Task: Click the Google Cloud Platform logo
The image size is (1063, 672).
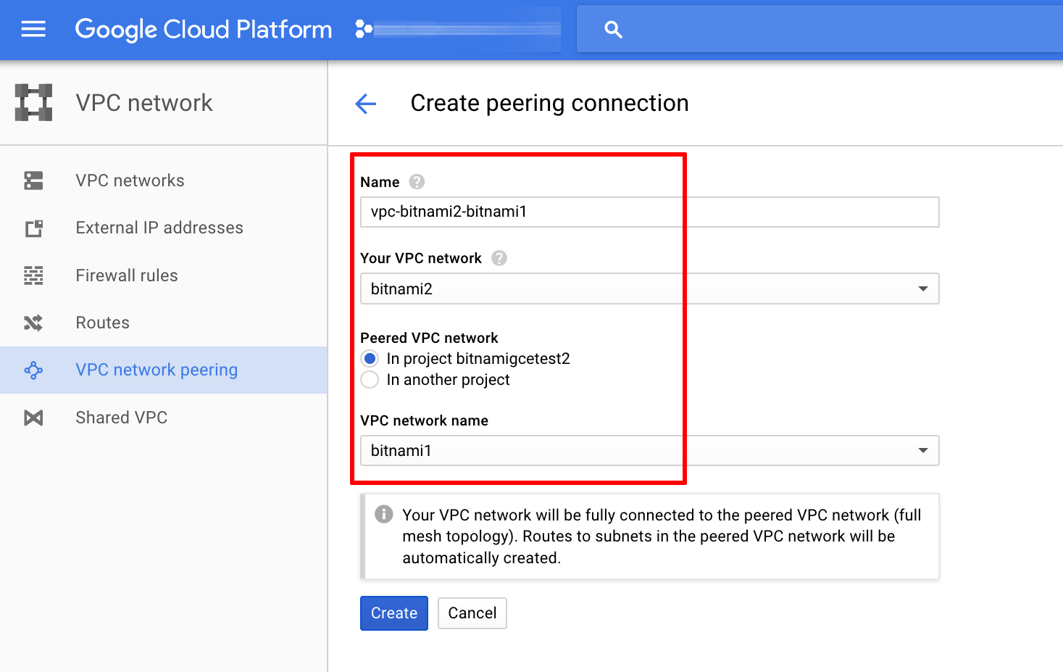Action: 204,30
